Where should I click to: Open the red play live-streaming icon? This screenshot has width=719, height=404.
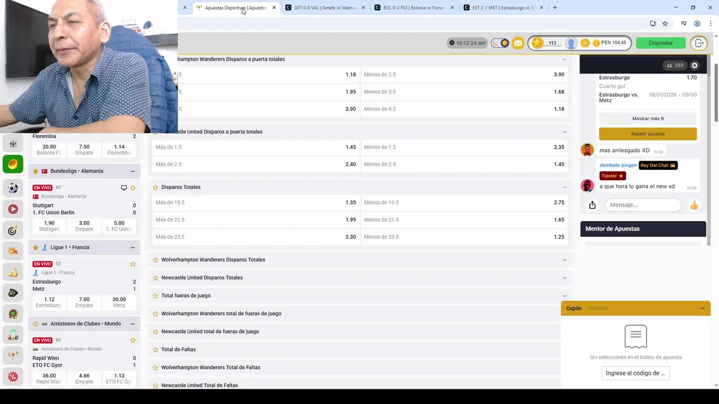tap(13, 209)
